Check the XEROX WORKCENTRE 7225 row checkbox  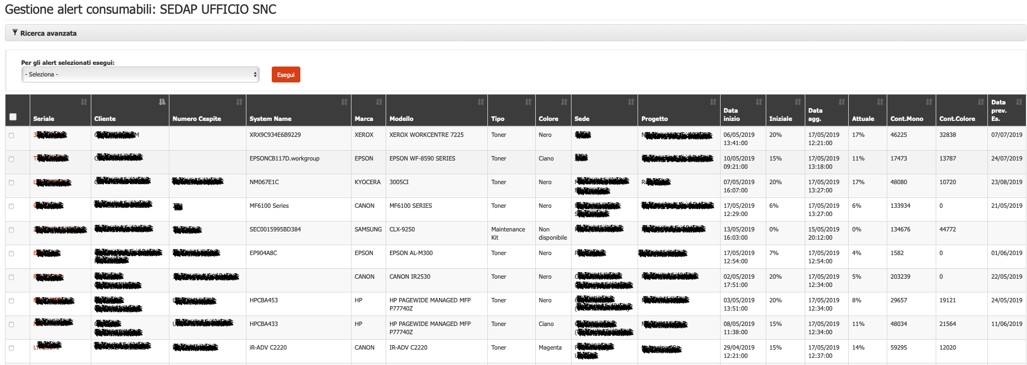[x=12, y=135]
